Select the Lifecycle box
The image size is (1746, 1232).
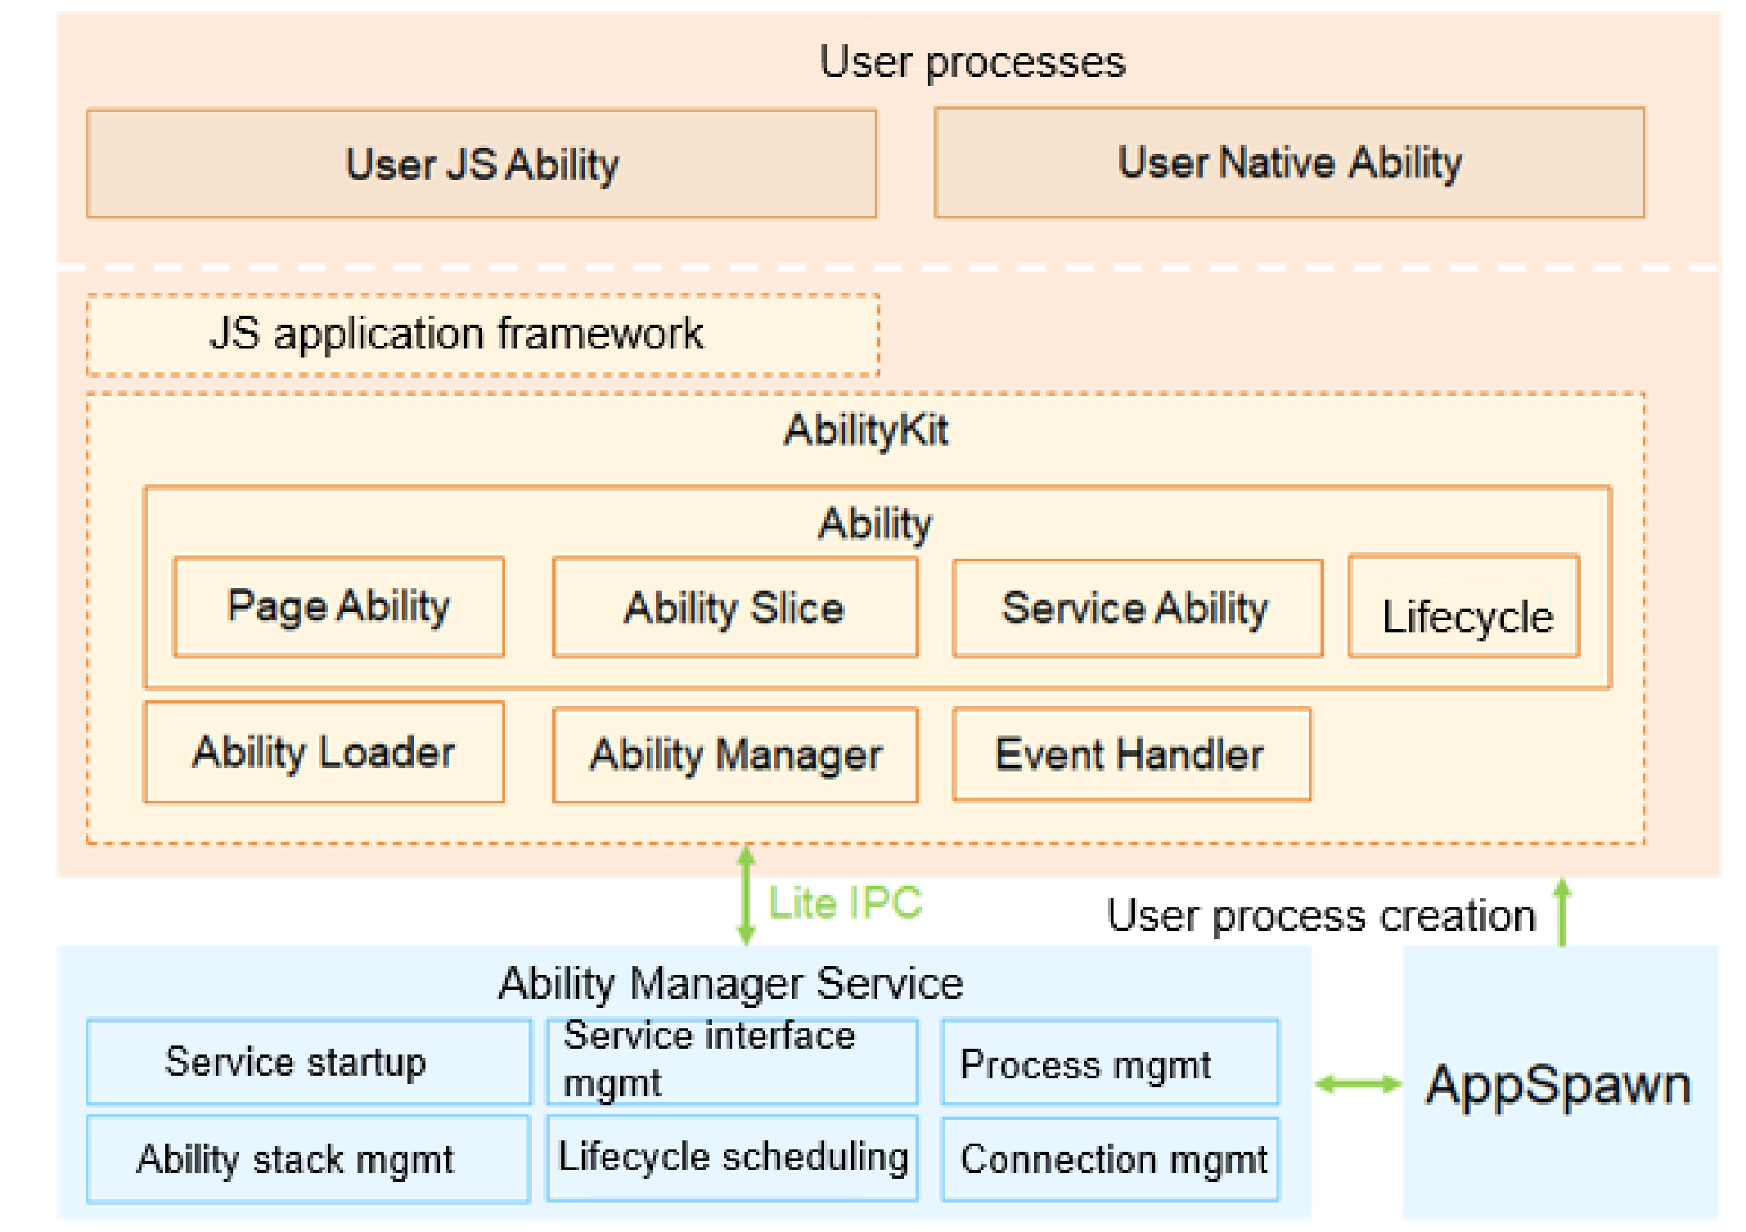pyautogui.click(x=1464, y=608)
